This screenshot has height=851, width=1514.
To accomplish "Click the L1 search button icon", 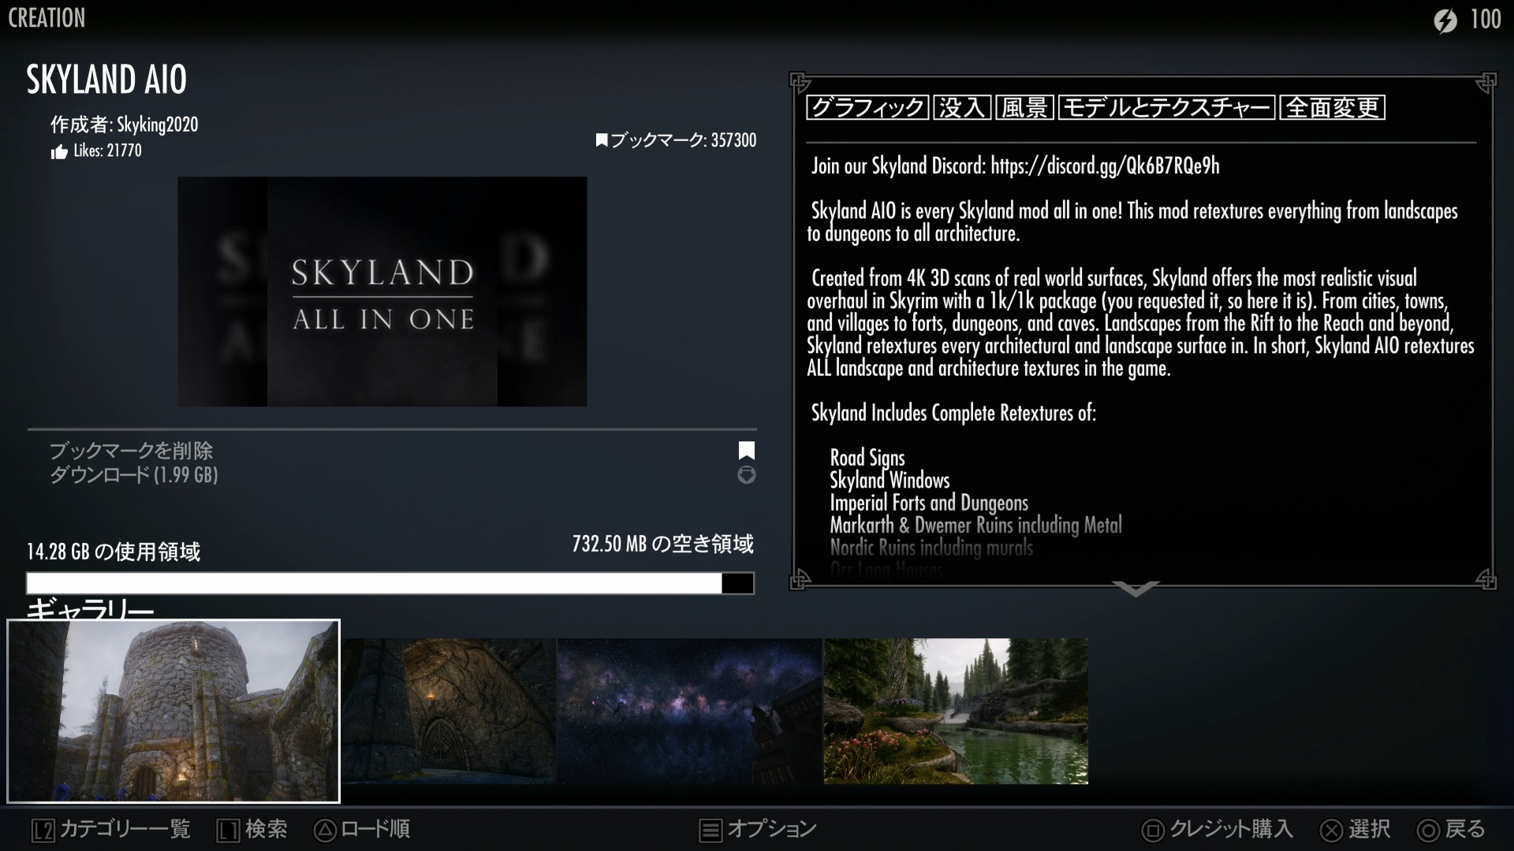I will click(229, 831).
